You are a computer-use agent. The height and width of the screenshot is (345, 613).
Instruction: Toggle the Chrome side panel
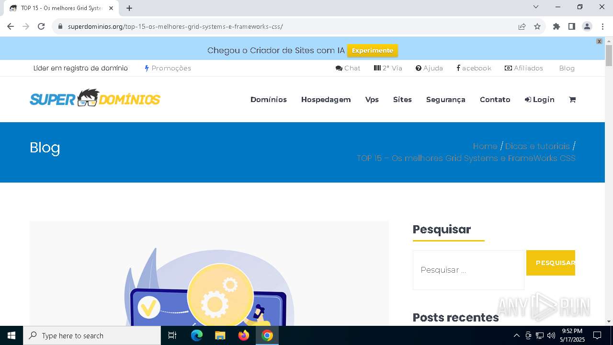pos(572,26)
